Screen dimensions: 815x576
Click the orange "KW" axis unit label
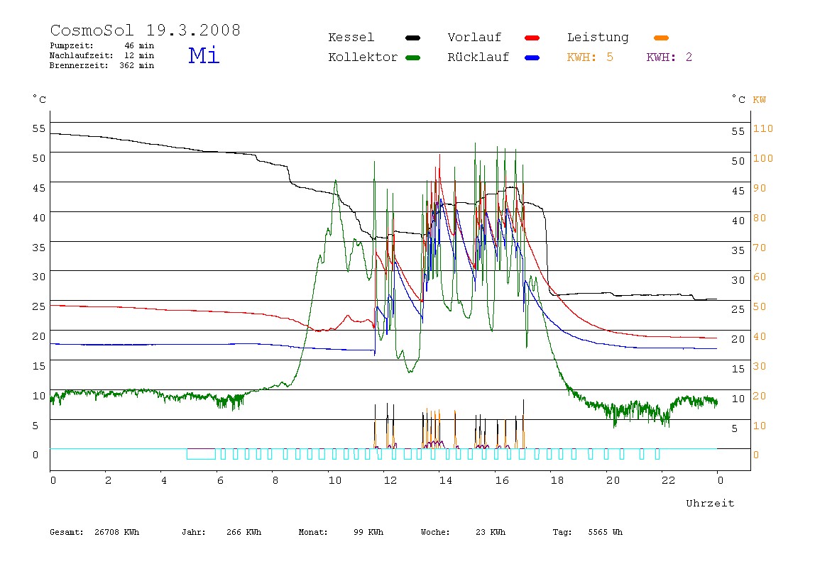[759, 100]
